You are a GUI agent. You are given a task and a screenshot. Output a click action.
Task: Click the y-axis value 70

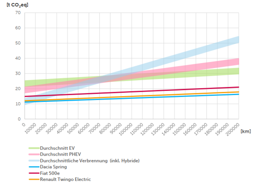tap(18, 13)
